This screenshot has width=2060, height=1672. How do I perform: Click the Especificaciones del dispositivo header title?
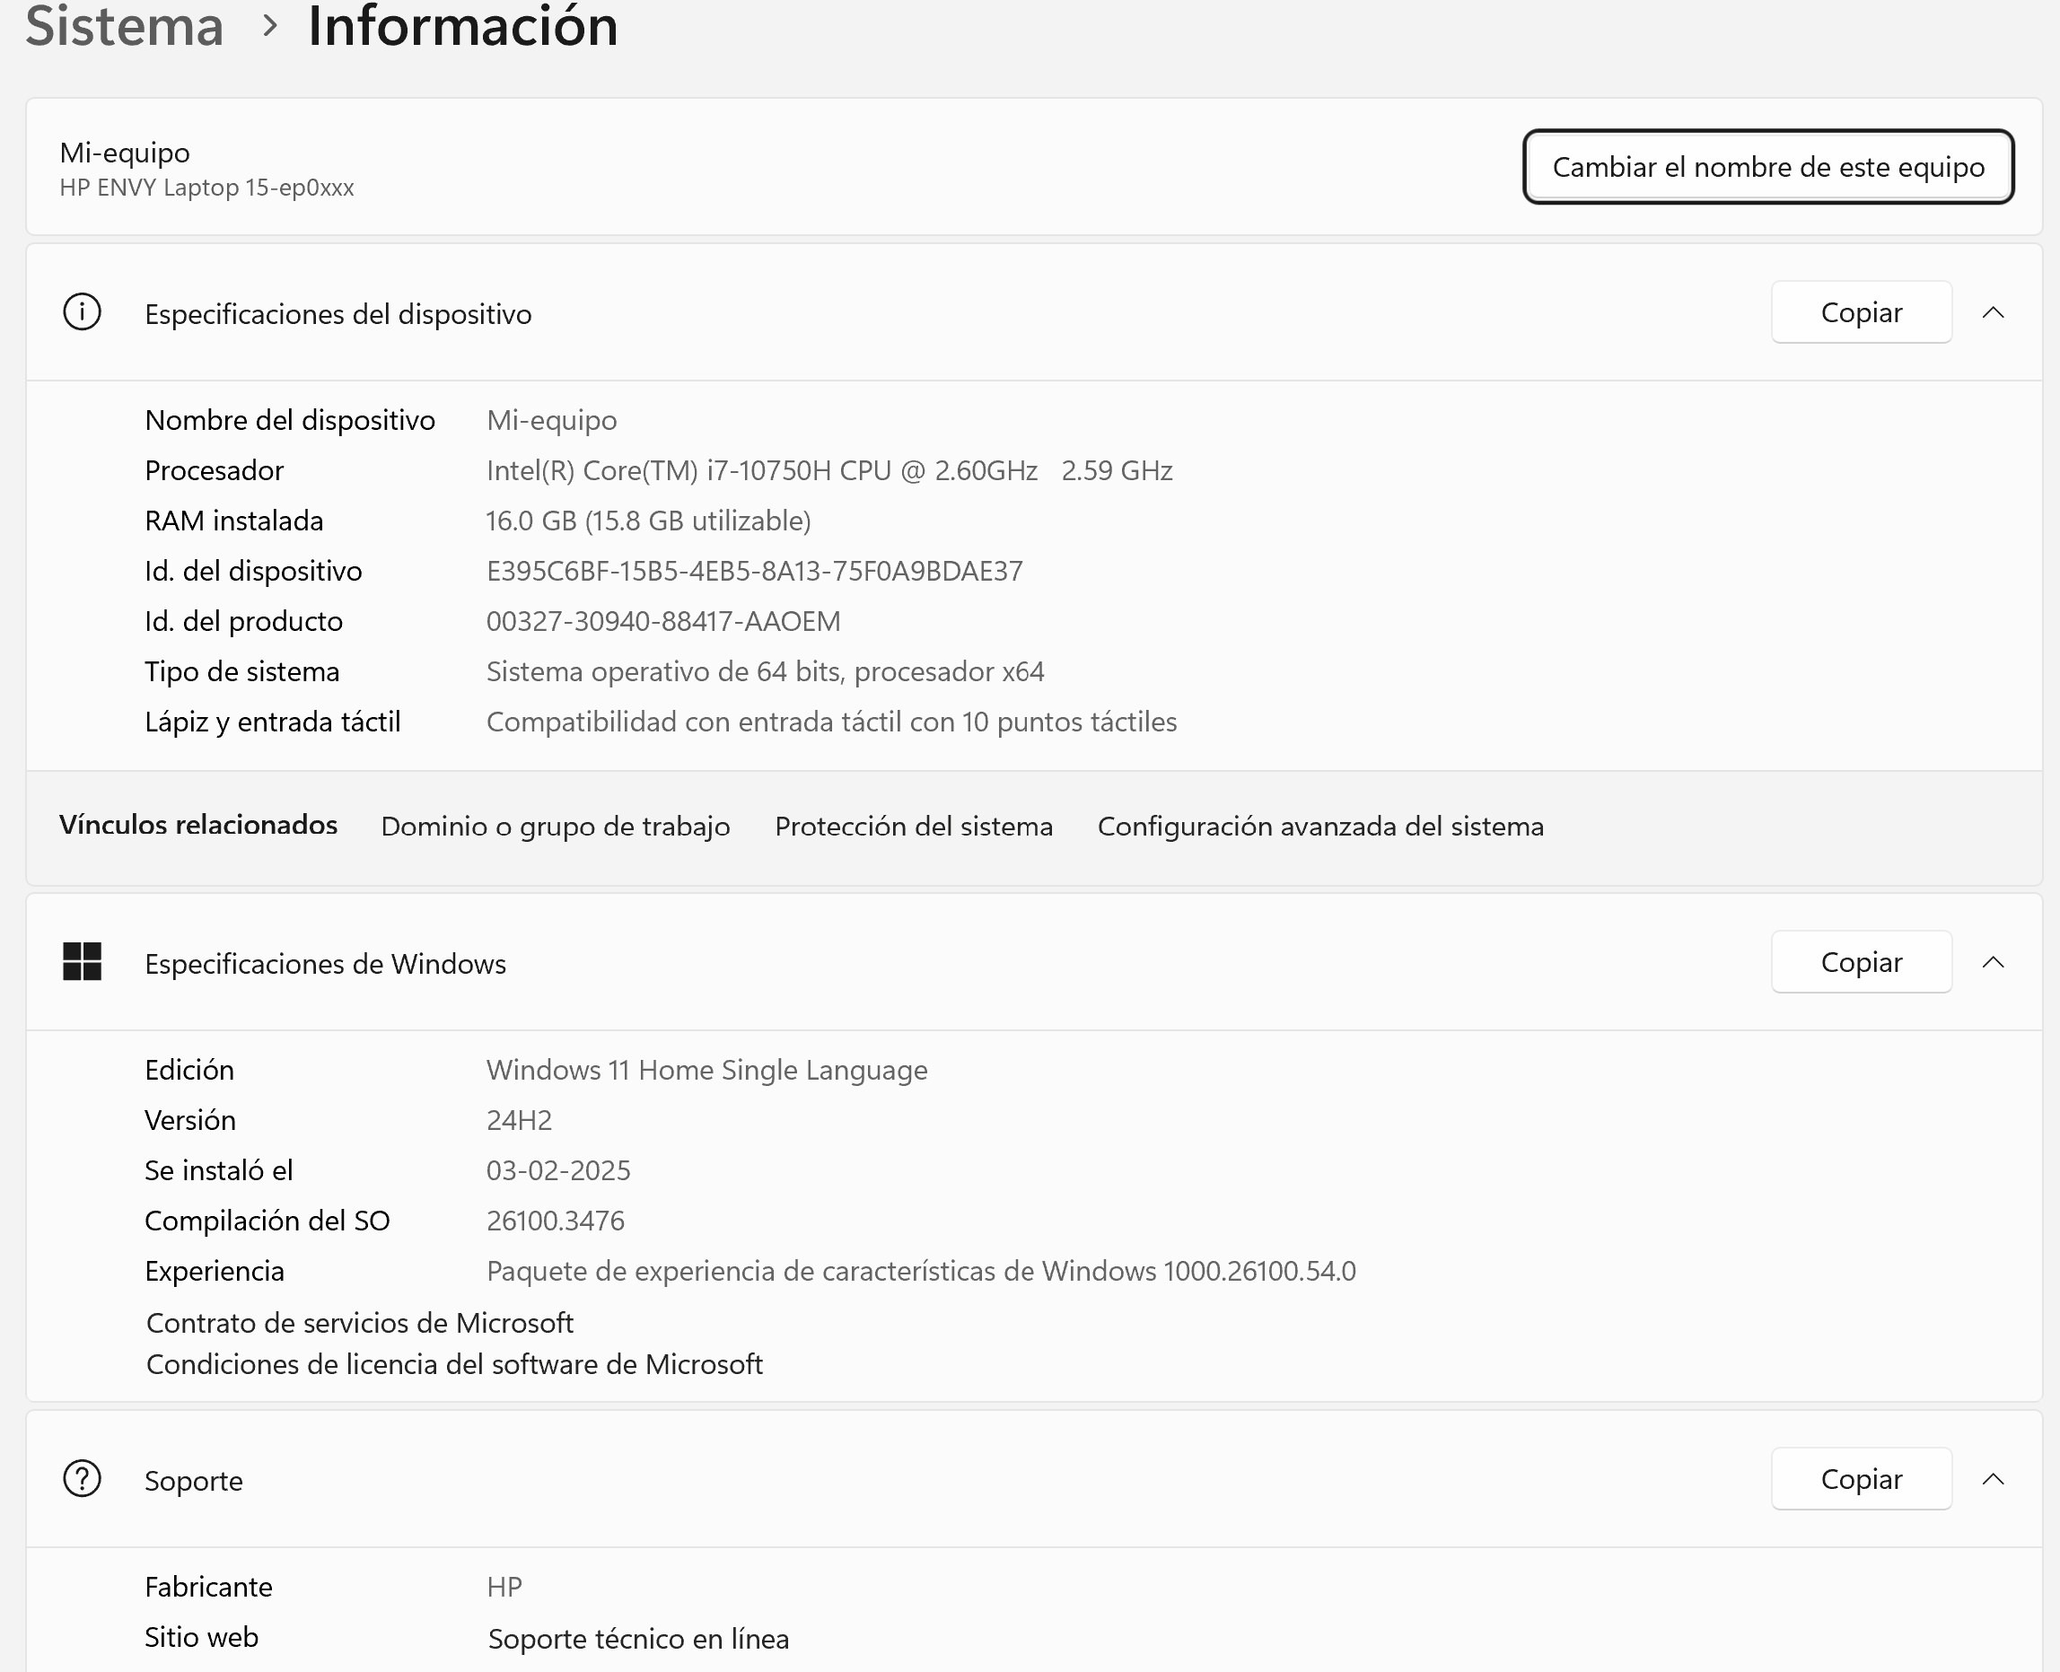pyautogui.click(x=338, y=314)
